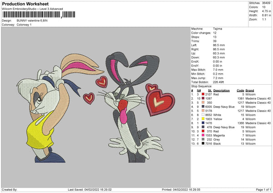Click the large red heart in design

click(x=160, y=103)
